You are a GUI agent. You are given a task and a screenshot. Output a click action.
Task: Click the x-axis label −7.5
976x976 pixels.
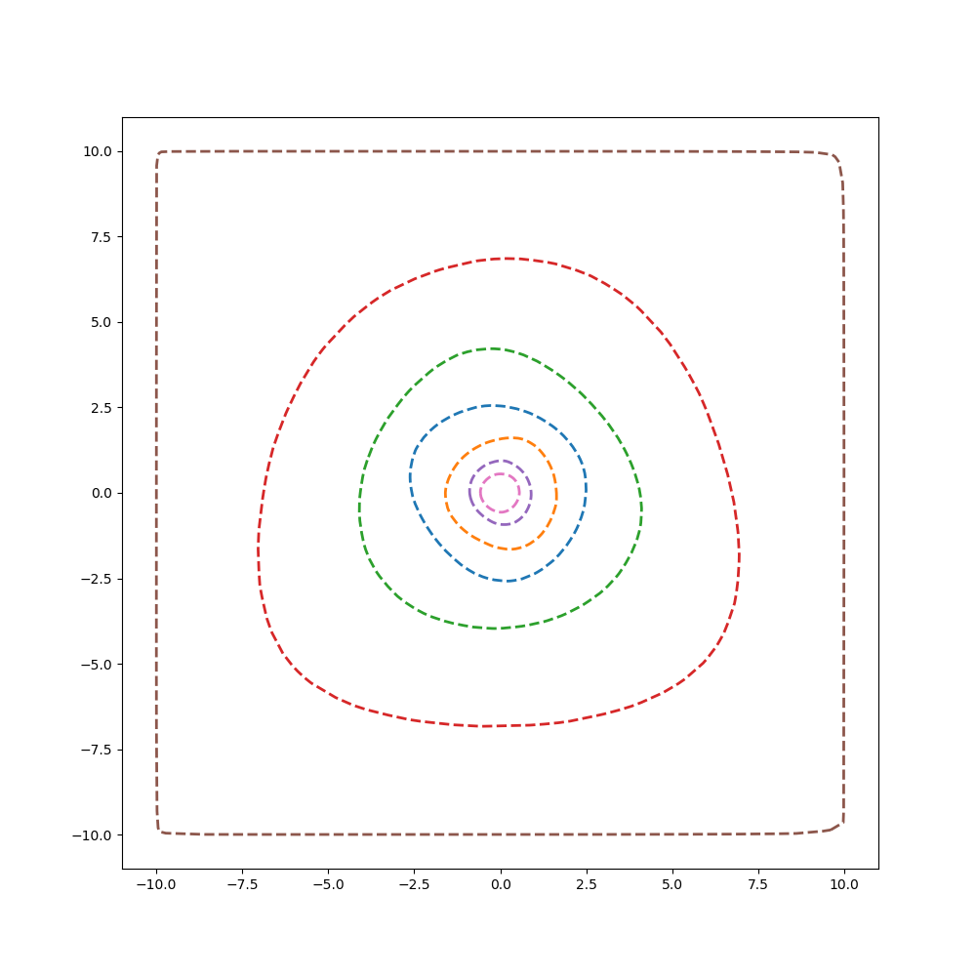coord(242,884)
